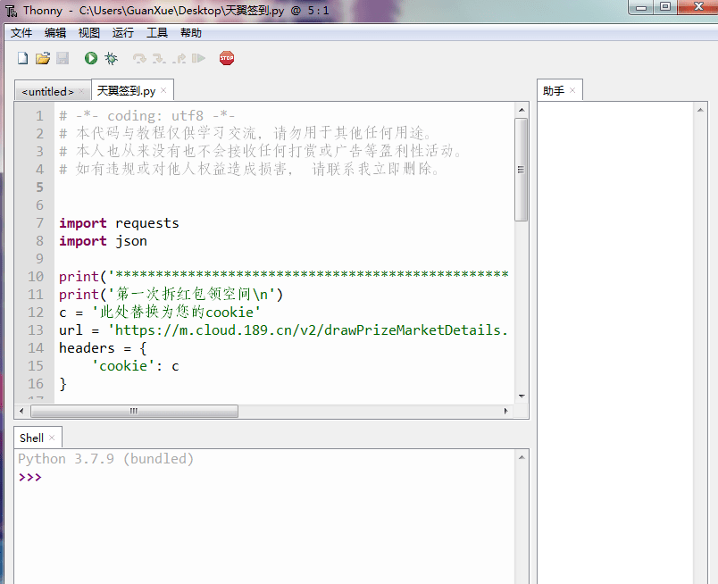
Task: Run current script with green play button
Action: pyautogui.click(x=91, y=58)
